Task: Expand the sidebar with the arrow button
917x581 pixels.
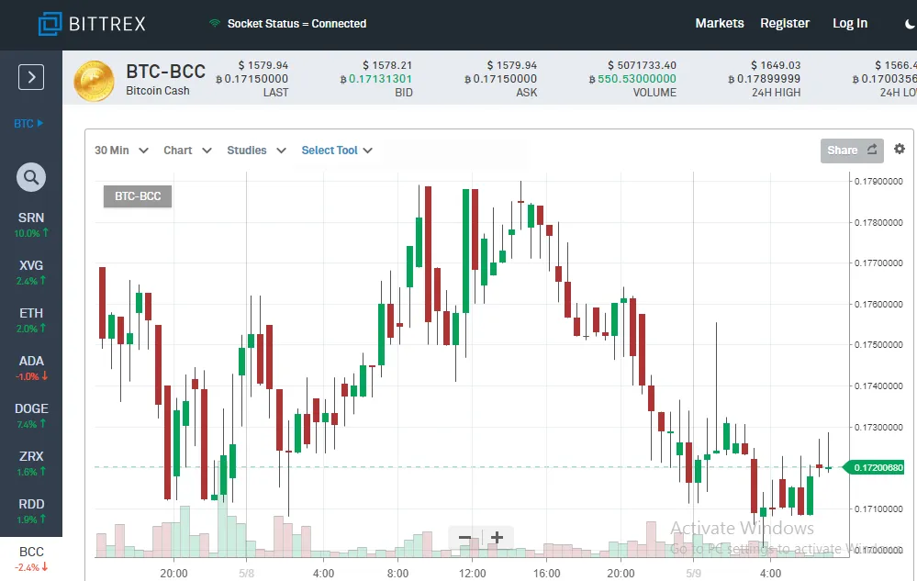Action: [31, 77]
